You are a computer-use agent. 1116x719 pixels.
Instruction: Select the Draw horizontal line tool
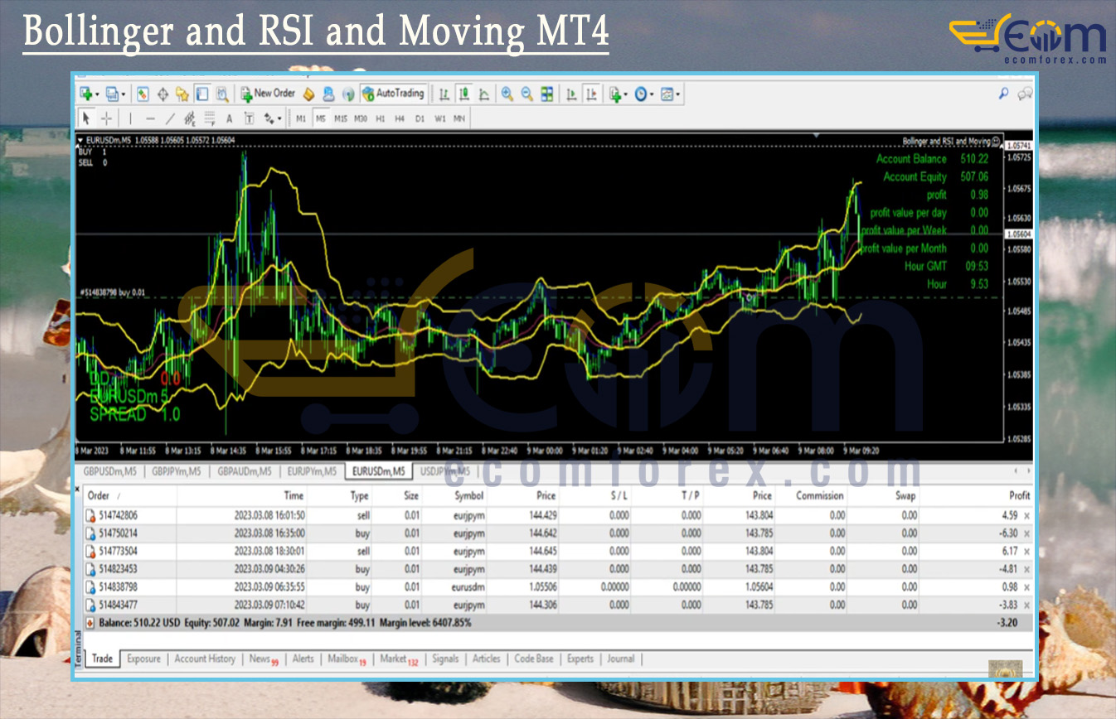(150, 118)
